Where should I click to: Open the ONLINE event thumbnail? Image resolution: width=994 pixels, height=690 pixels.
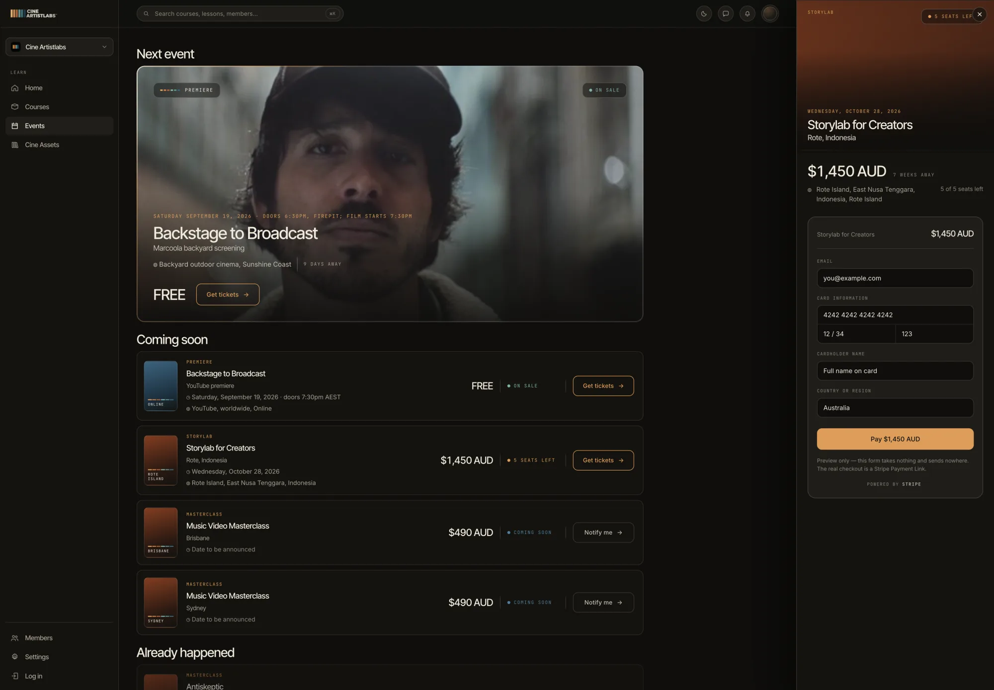coord(161,386)
